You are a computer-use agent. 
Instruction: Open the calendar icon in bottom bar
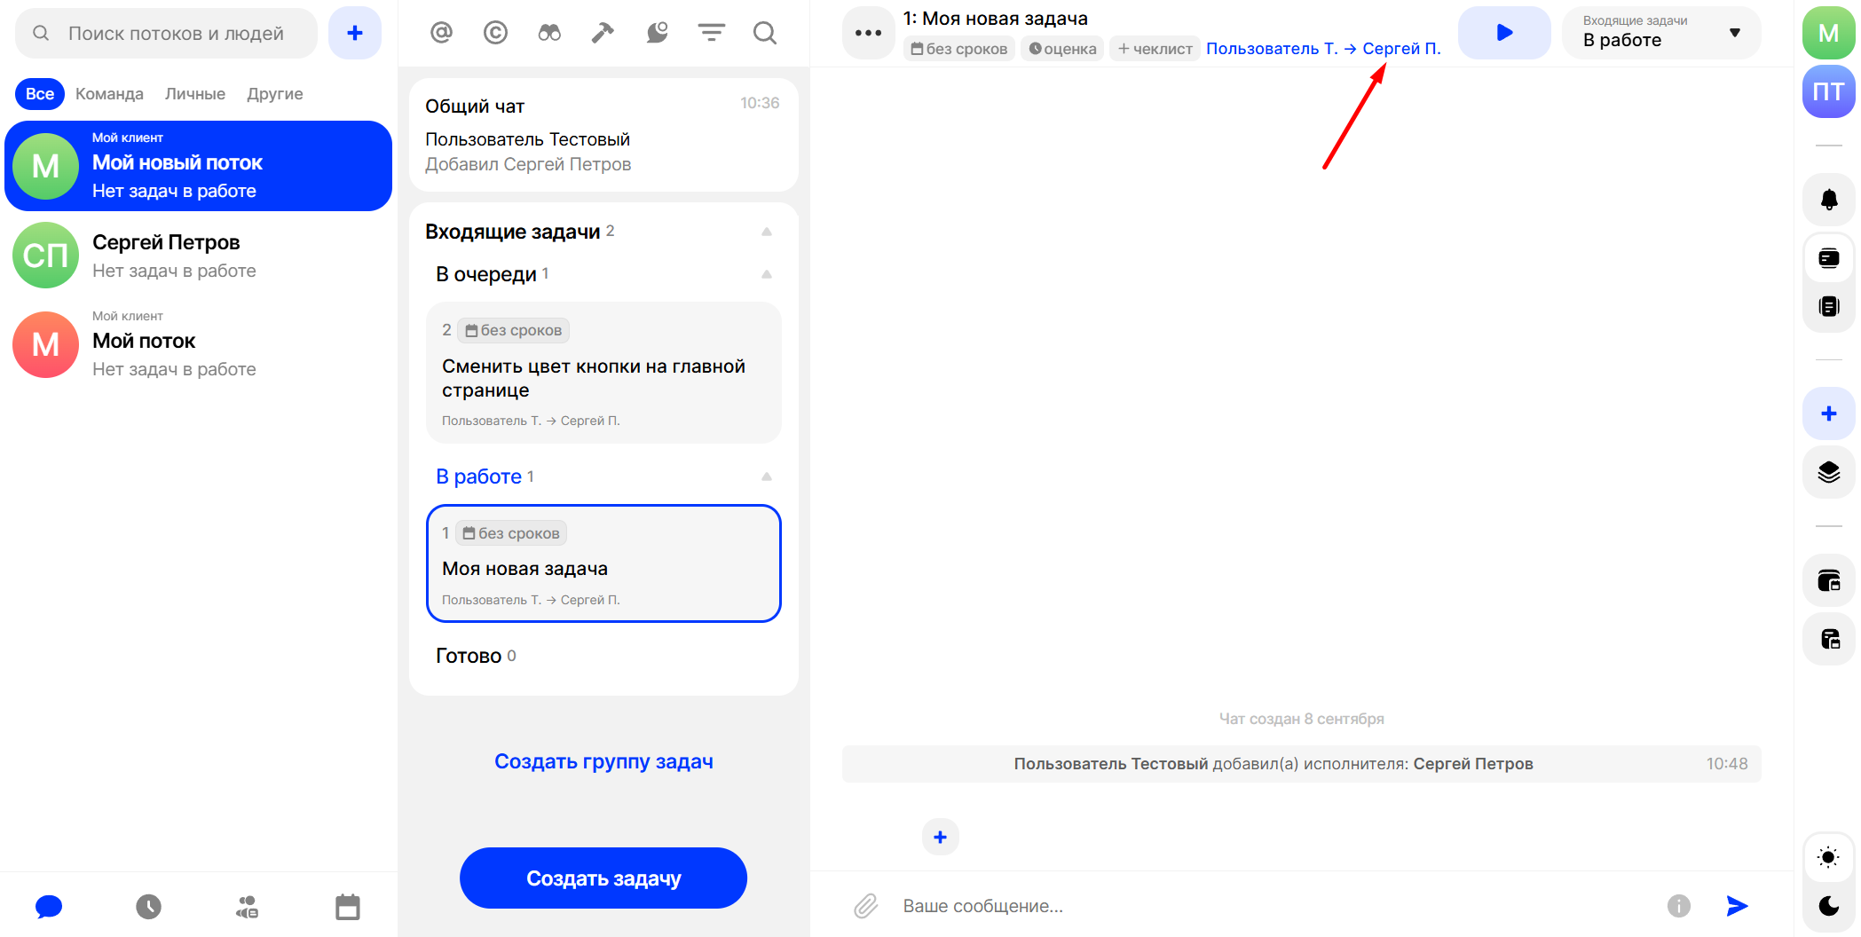(347, 906)
